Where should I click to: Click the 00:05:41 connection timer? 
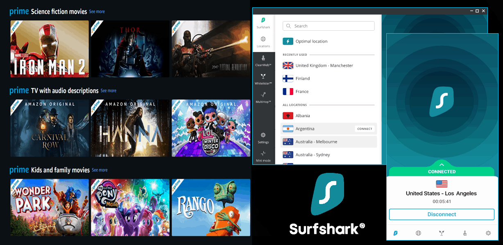click(x=442, y=202)
